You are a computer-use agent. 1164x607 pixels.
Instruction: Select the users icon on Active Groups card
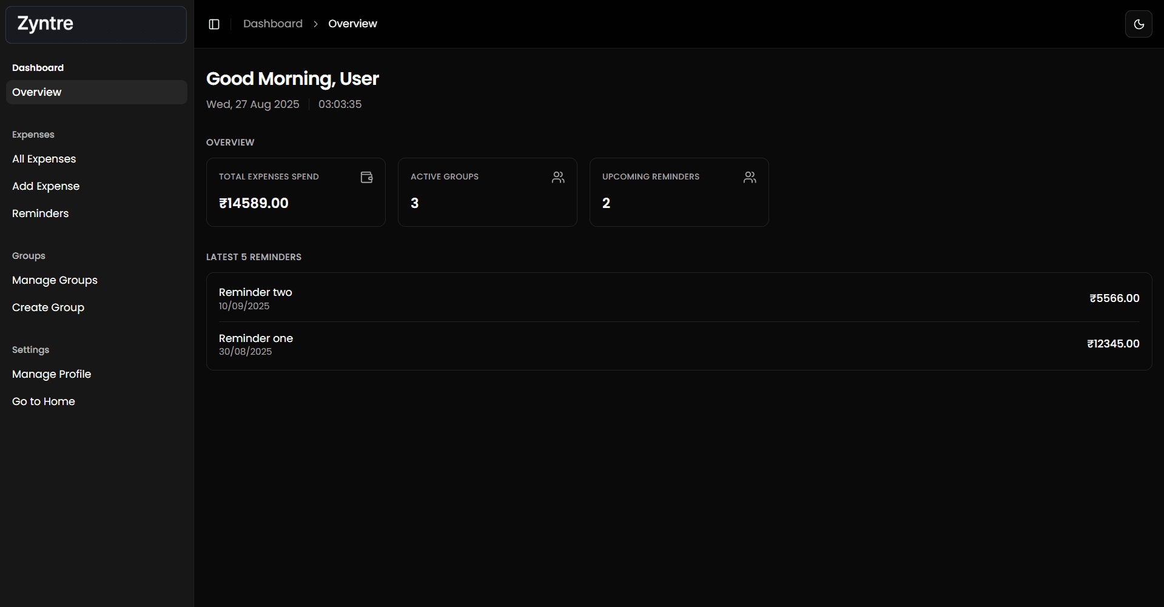(557, 177)
